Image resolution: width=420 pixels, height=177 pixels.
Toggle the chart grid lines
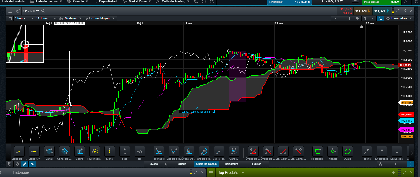350,18
